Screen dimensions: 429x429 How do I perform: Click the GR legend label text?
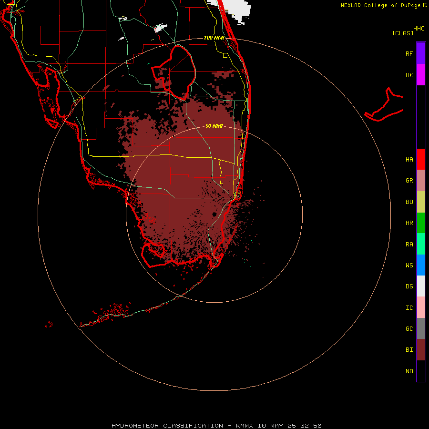pyautogui.click(x=409, y=181)
